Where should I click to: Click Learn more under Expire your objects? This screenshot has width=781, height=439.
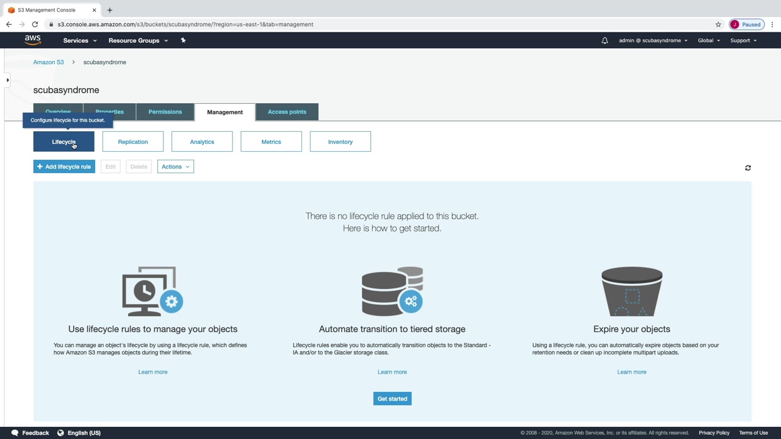pyautogui.click(x=632, y=372)
